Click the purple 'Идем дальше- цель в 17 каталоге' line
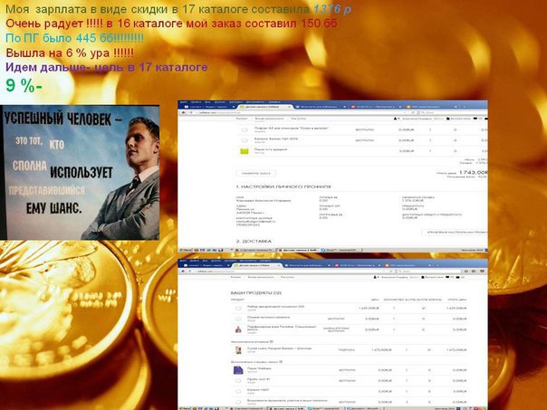Screen dimensions: 547x410 tap(106, 67)
